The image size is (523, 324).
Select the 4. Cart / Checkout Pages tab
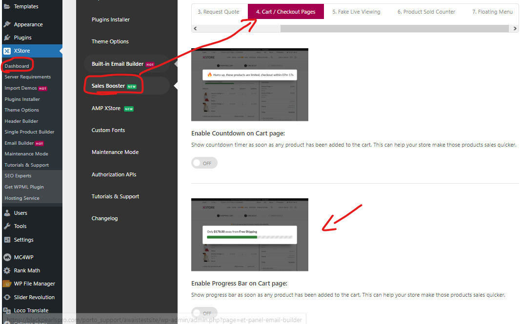285,12
